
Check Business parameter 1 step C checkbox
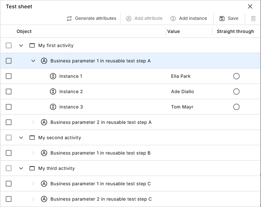(9, 184)
